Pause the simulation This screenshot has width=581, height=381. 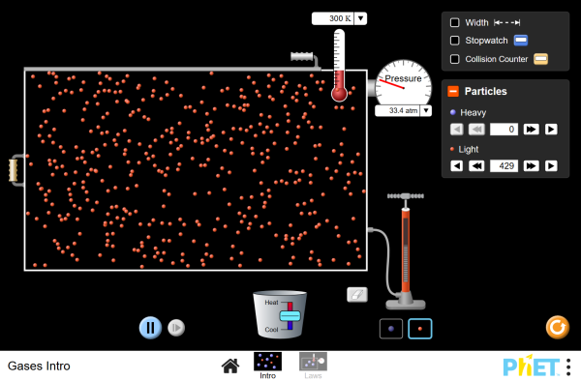point(150,328)
